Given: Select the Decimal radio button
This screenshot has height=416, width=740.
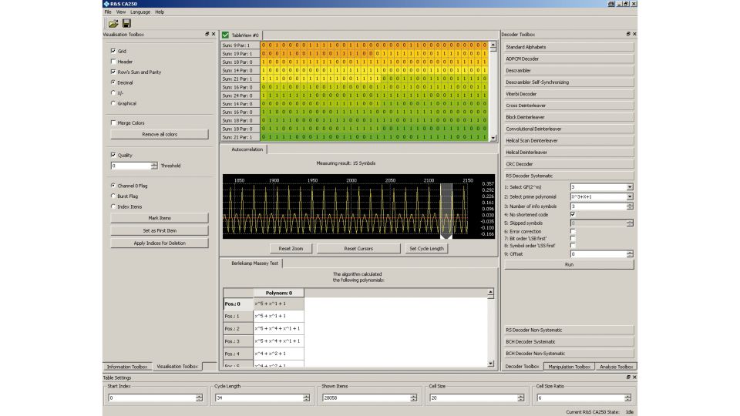Looking at the screenshot, I should click(113, 82).
